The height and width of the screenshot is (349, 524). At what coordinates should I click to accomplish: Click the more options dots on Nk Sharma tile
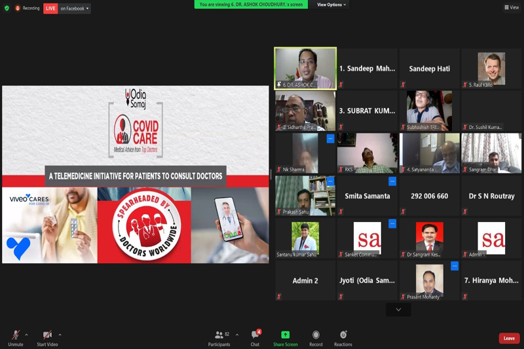(x=331, y=139)
